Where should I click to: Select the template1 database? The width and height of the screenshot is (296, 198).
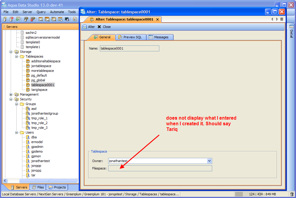(x=33, y=47)
